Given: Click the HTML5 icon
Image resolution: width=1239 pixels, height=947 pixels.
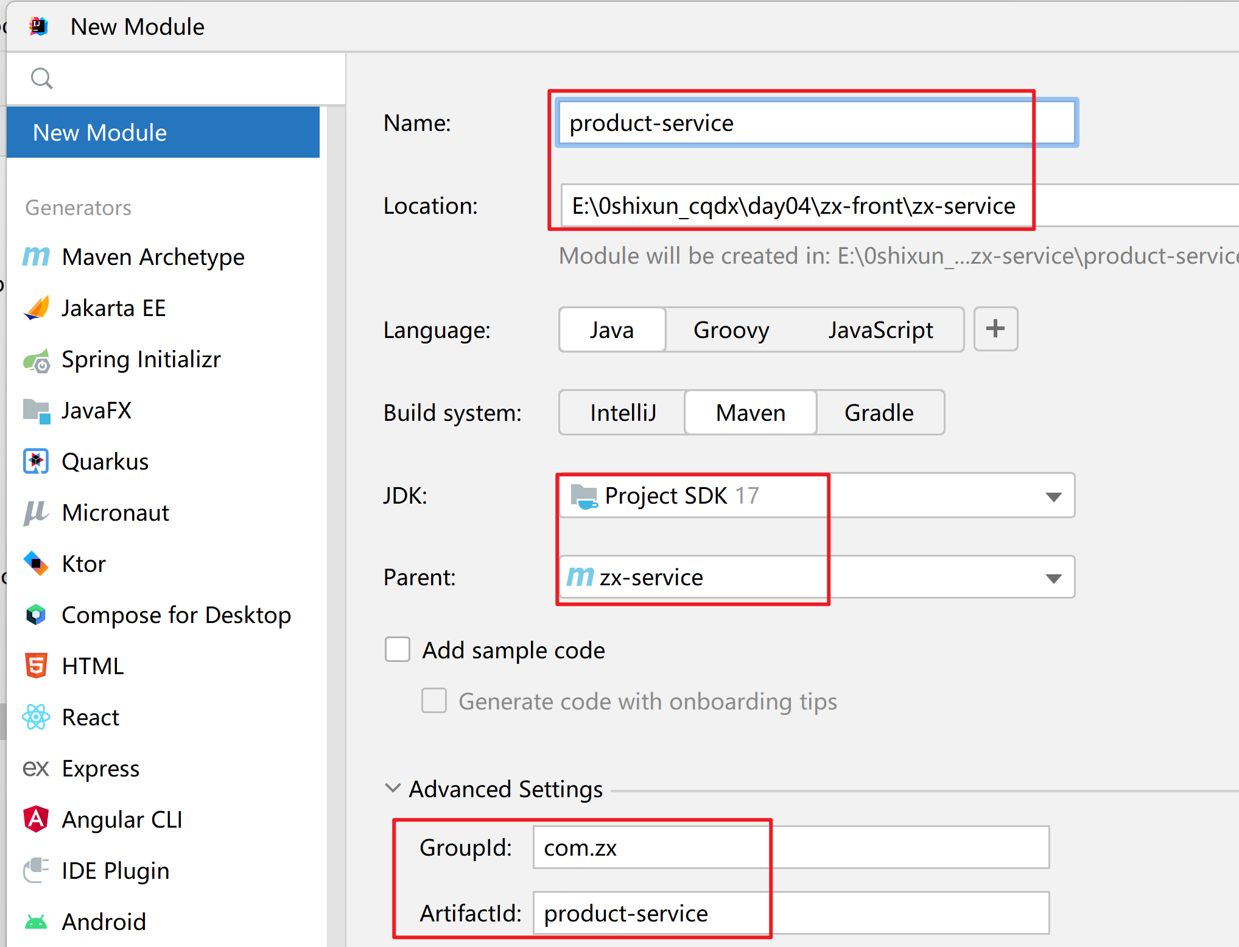Looking at the screenshot, I should pyautogui.click(x=36, y=666).
